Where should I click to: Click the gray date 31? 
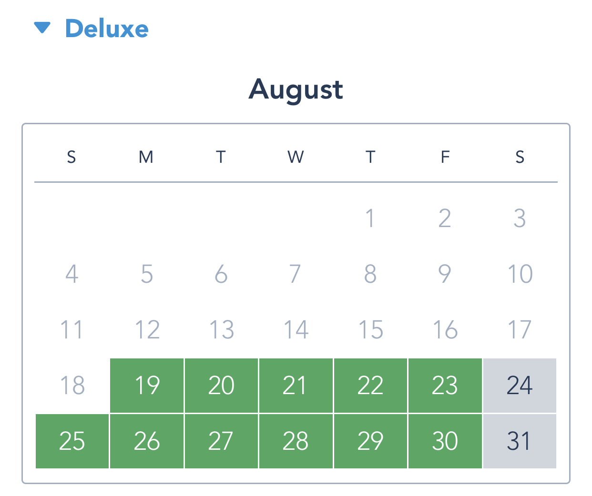pos(520,441)
